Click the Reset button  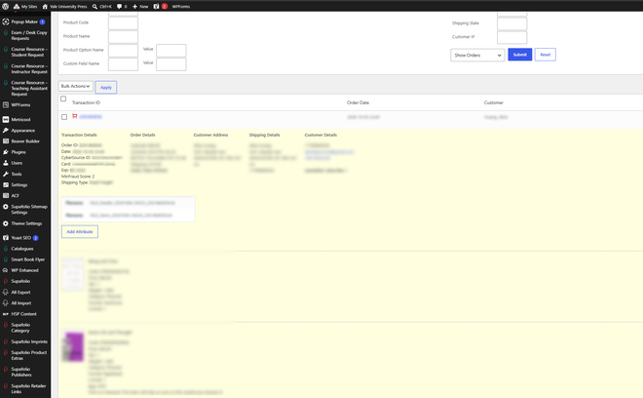click(x=545, y=55)
